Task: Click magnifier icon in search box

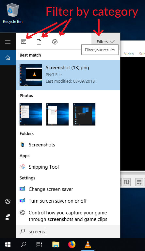Action: click(22, 231)
